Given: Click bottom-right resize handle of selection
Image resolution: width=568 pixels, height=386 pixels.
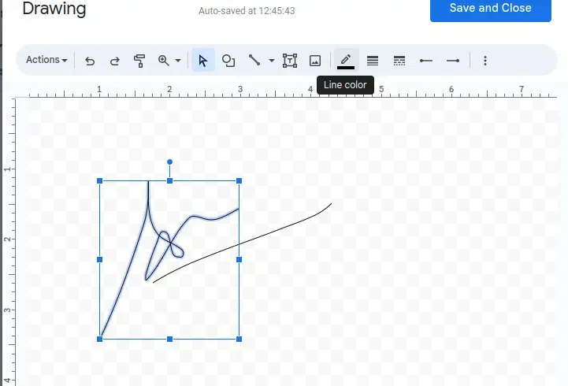Looking at the screenshot, I should pyautogui.click(x=239, y=339).
